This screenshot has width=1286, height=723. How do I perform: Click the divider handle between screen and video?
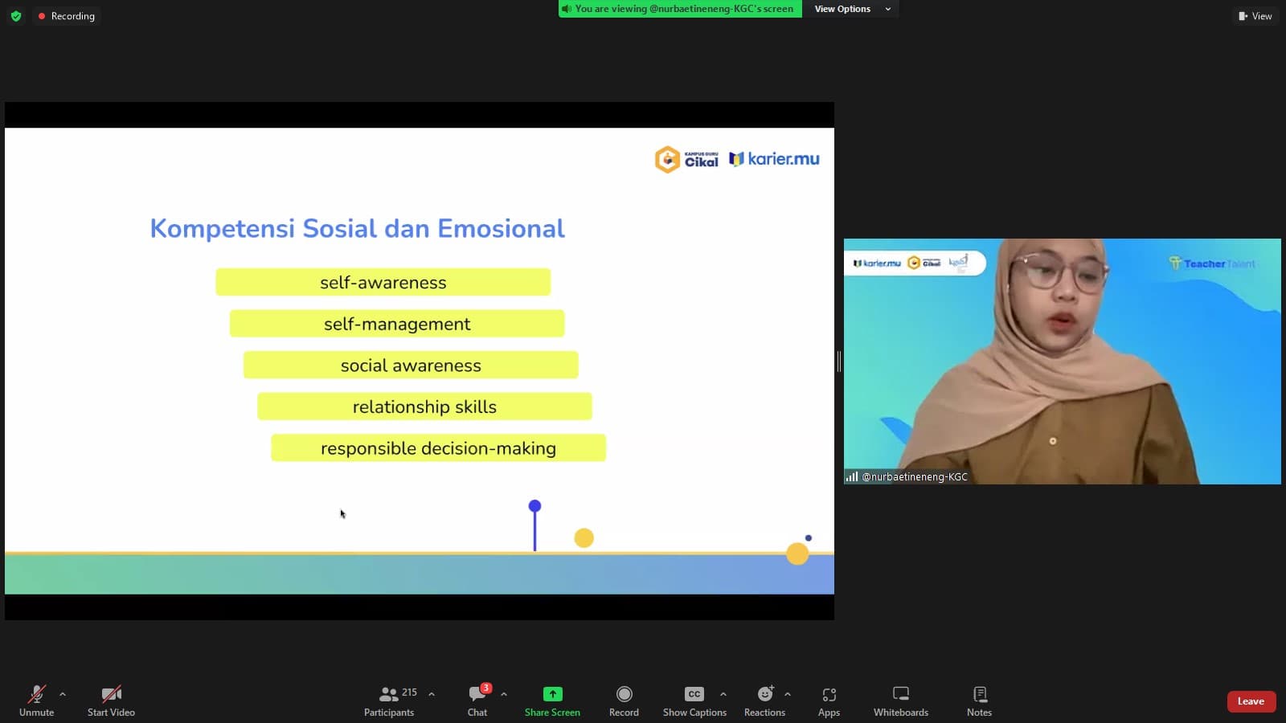tap(838, 361)
